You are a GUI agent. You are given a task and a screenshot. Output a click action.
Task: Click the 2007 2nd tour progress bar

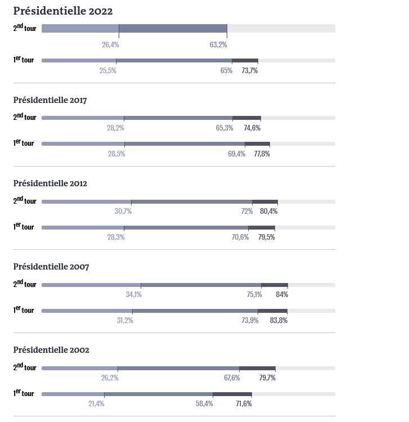pos(188,285)
